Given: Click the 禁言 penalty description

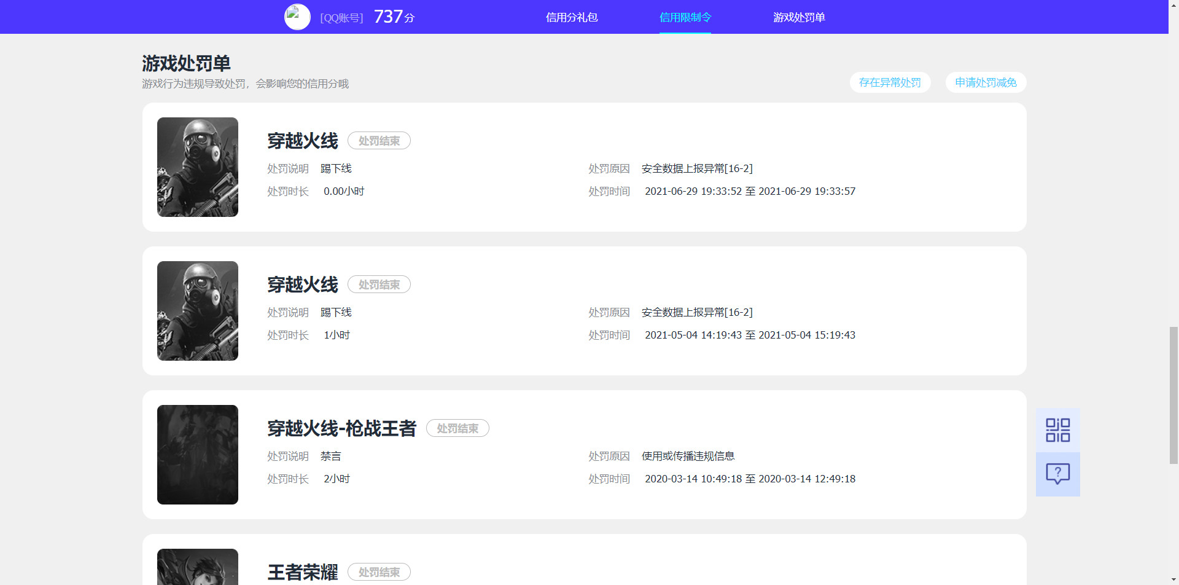Looking at the screenshot, I should point(331,456).
